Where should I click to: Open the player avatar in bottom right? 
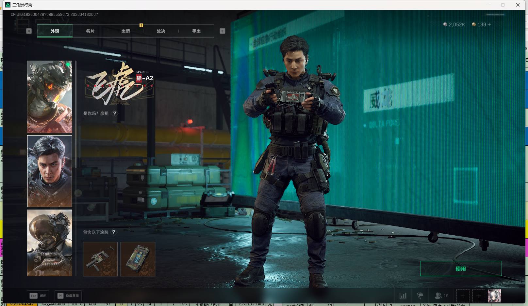pyautogui.click(x=494, y=296)
